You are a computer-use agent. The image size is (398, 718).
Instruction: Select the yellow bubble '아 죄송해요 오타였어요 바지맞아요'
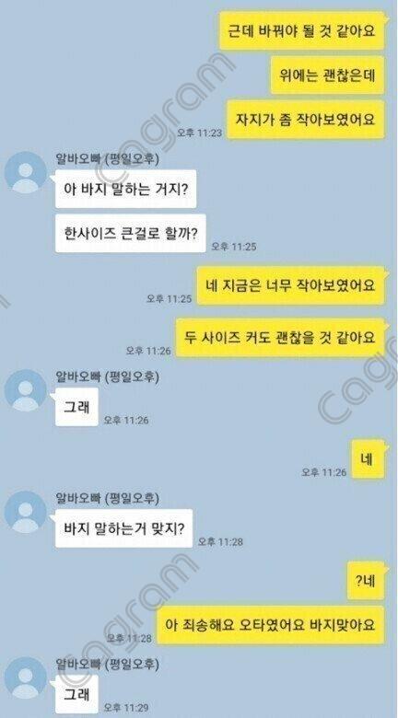[x=271, y=625]
